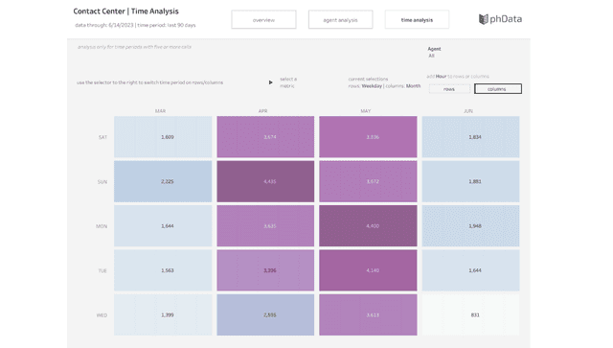The height and width of the screenshot is (348, 613).
Task: Select the MON MAY cell 4,400
Action: click(368, 226)
